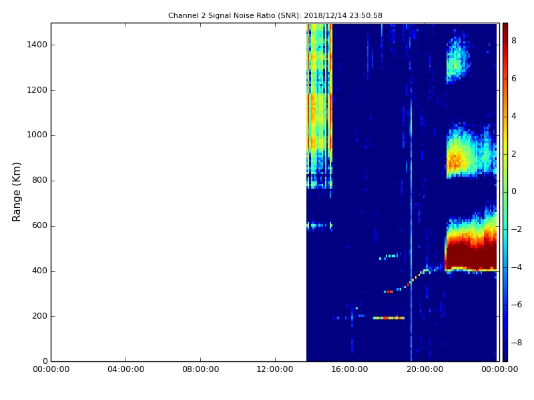Click the x-axis time label 08:00:00
534x400 pixels.
coord(201,369)
